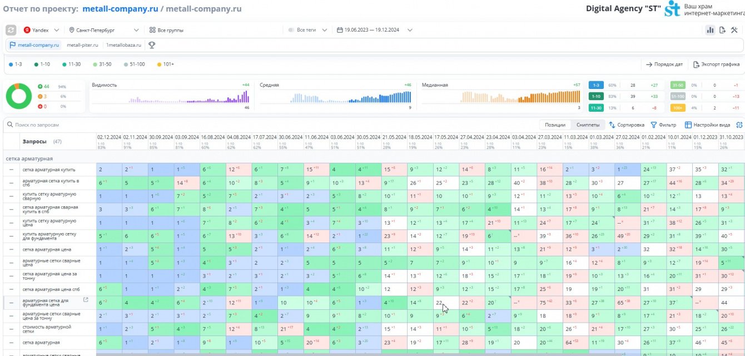Toggle the bar chart view icon
Image resolution: width=745 pixels, height=356 pixels.
(x=710, y=30)
